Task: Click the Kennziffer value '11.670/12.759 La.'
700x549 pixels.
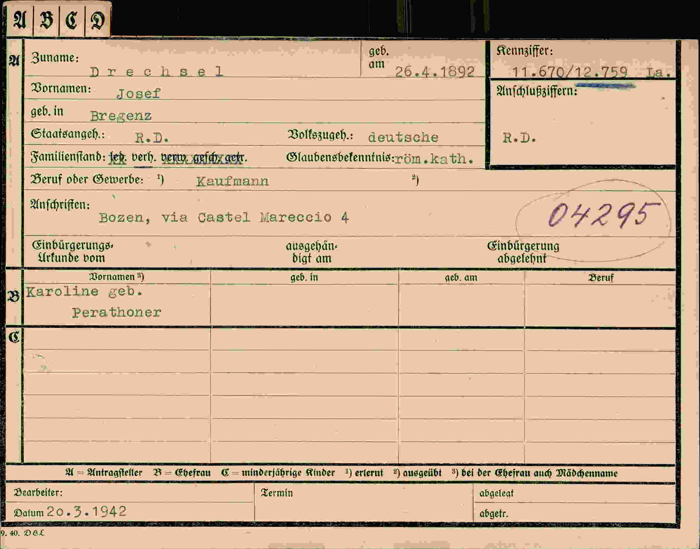Action: point(591,72)
